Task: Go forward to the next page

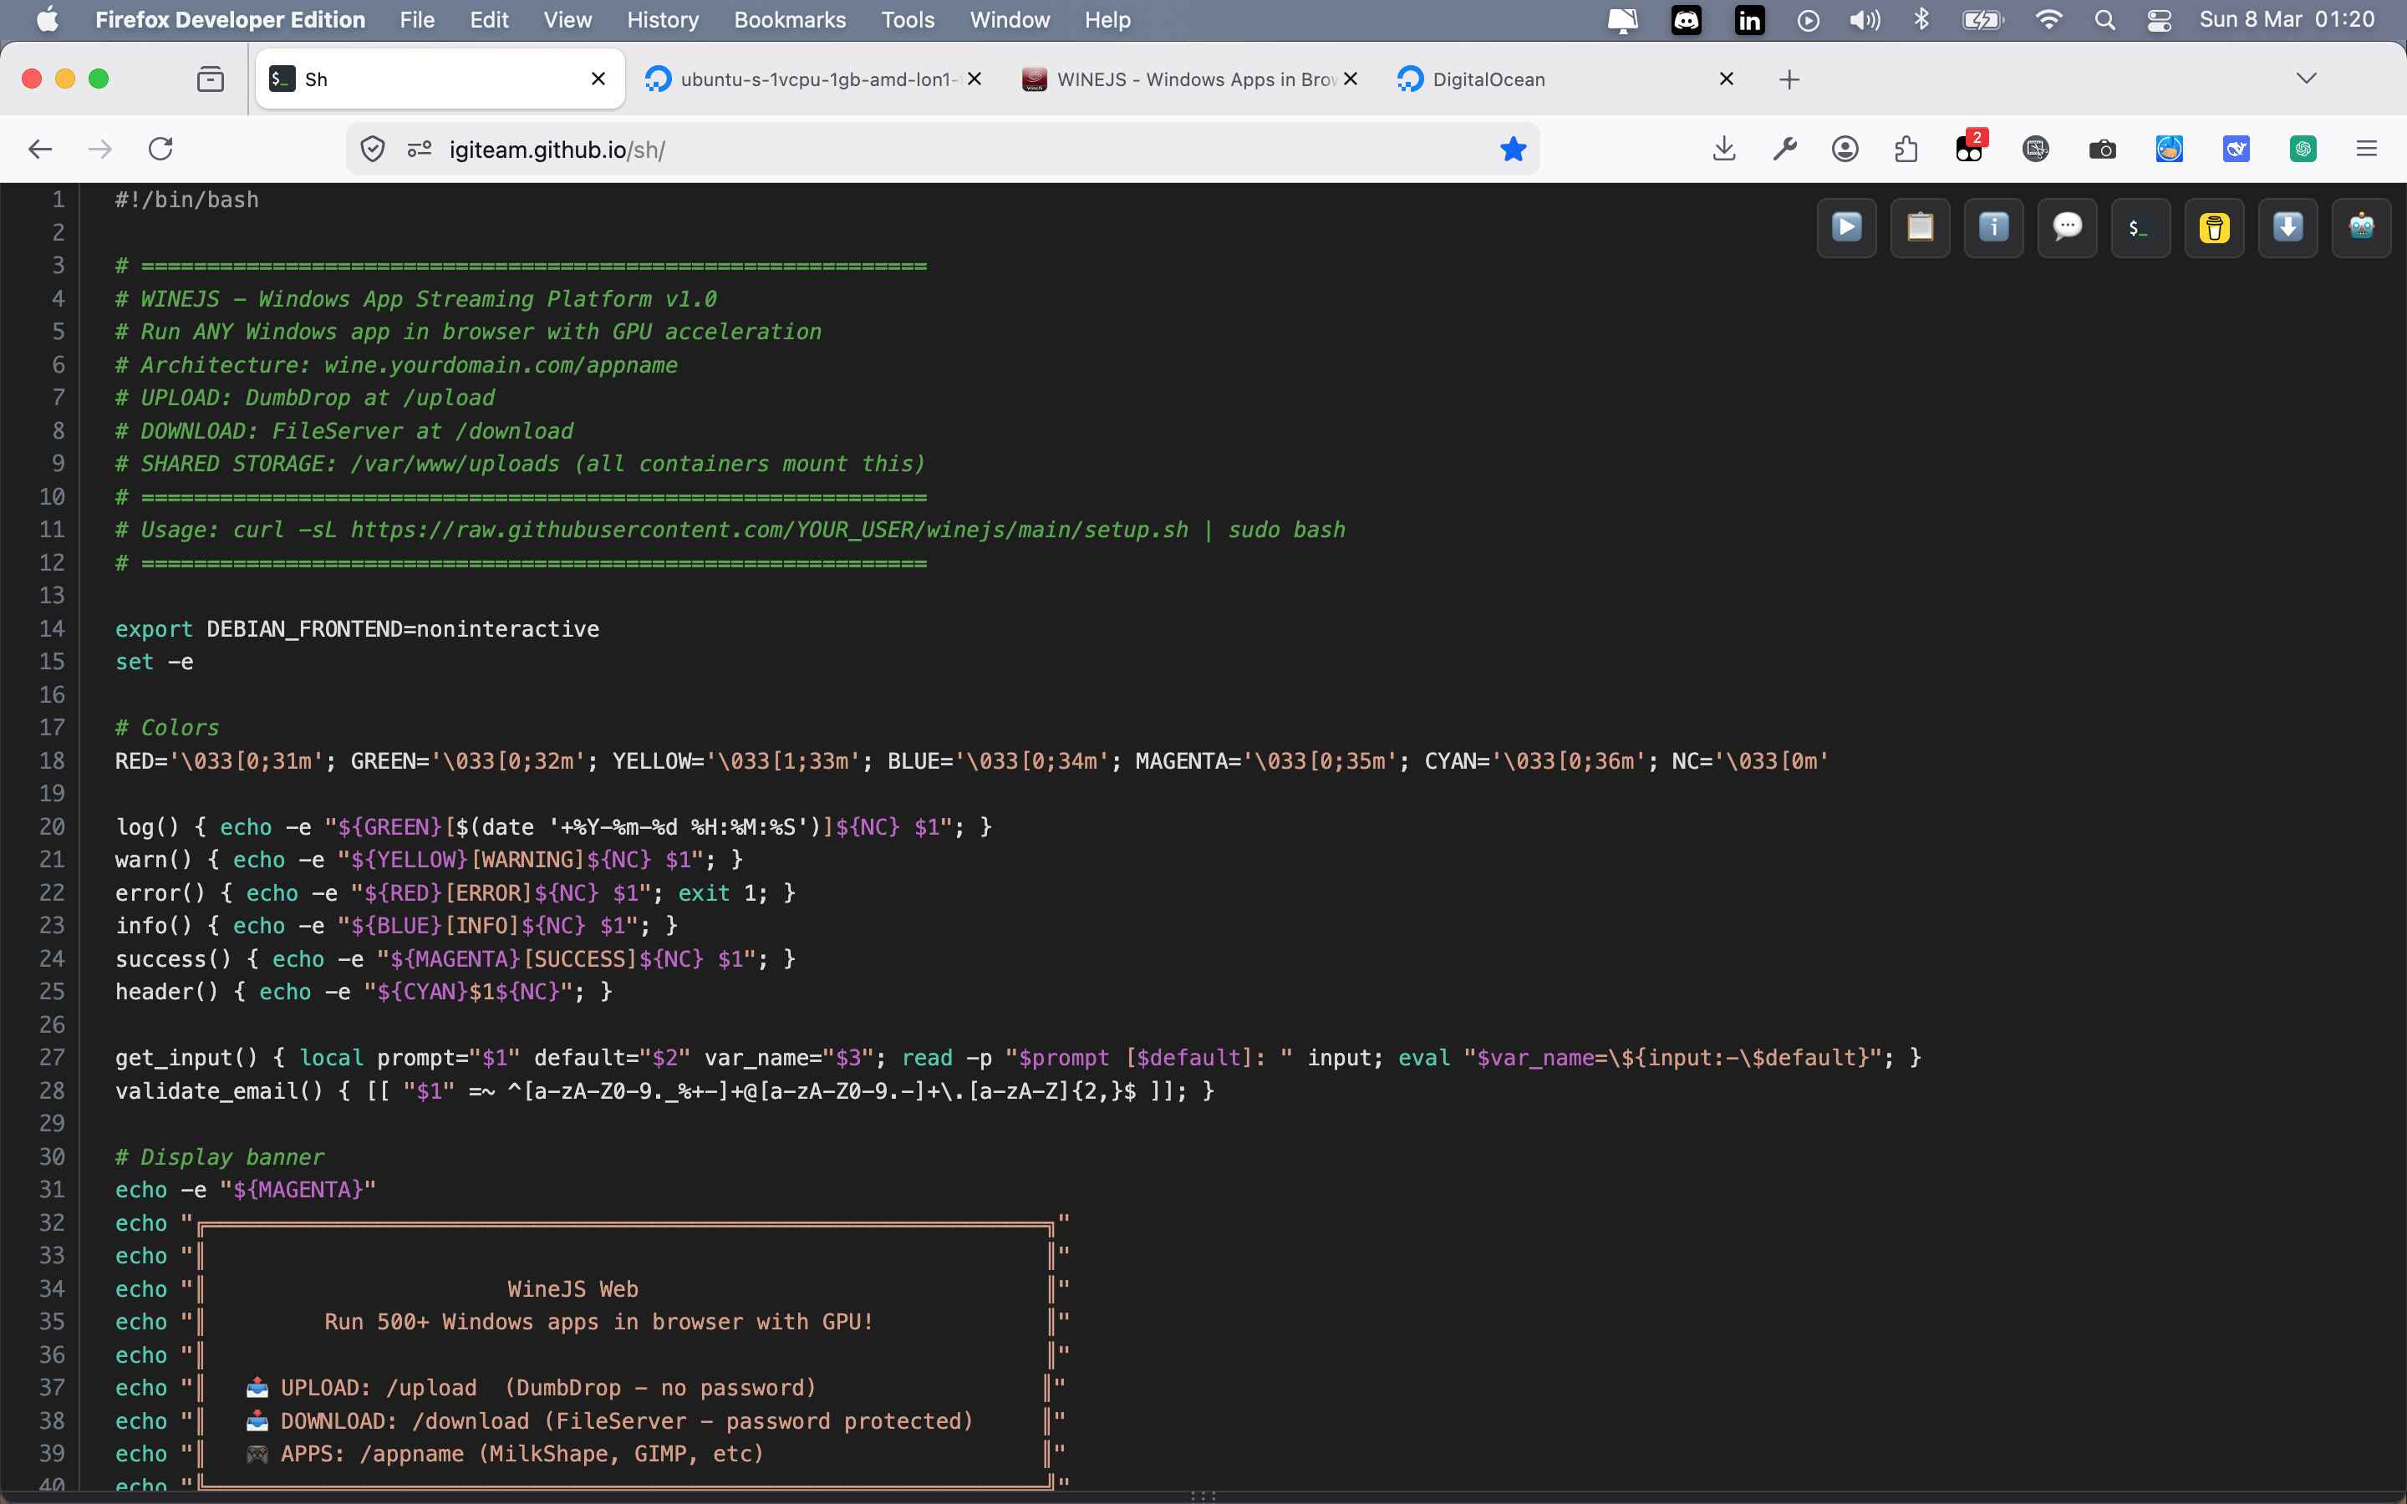Action: point(100,150)
